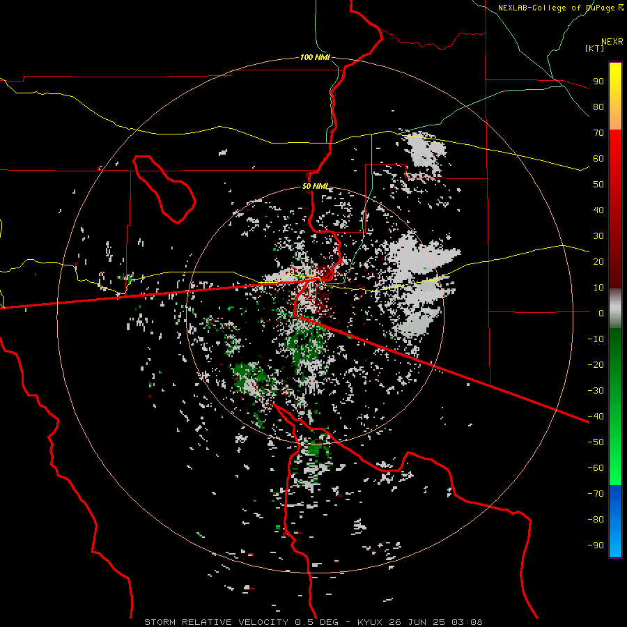Click the Storm Relative Velocity caption text

(x=216, y=622)
